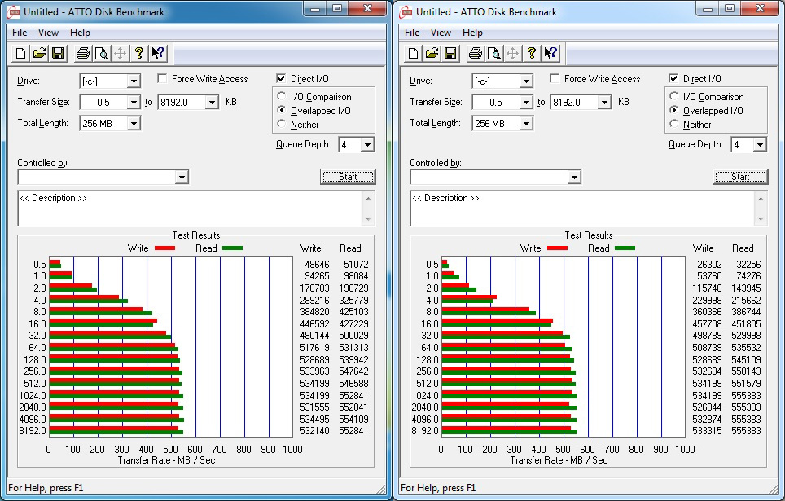Click context help pointer icon in right window
785x501 pixels.
point(550,53)
